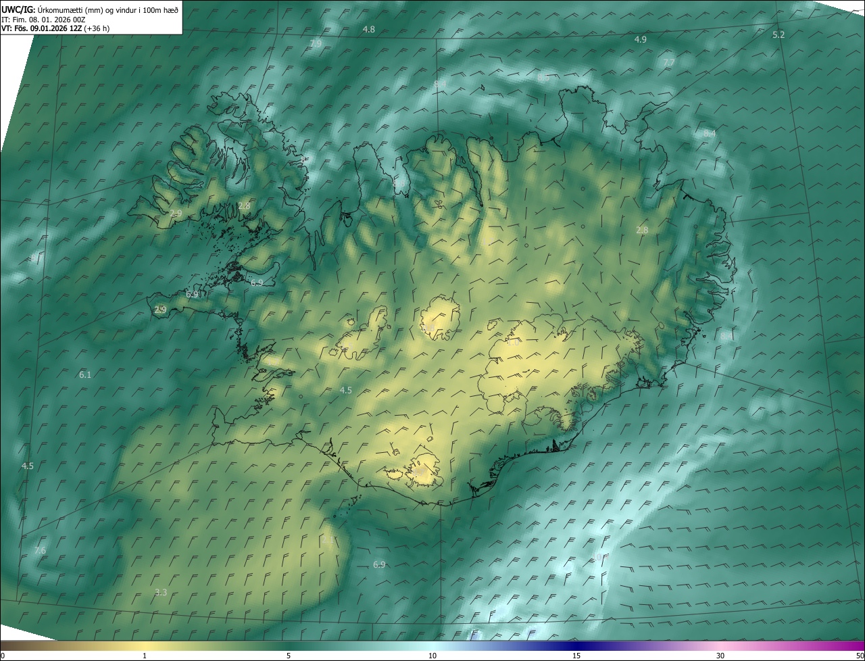Click the colorbar tick label 15
The image size is (865, 661).
point(576,656)
